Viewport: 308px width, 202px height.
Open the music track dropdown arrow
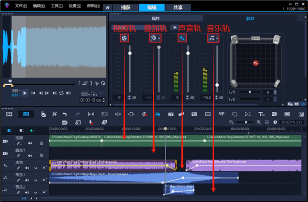(x=218, y=39)
